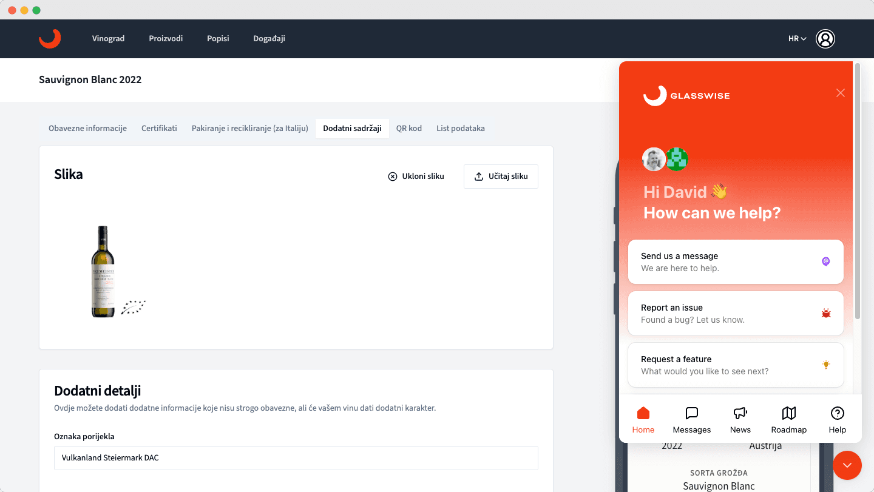Open Roadmap in widget footer

[789, 420]
